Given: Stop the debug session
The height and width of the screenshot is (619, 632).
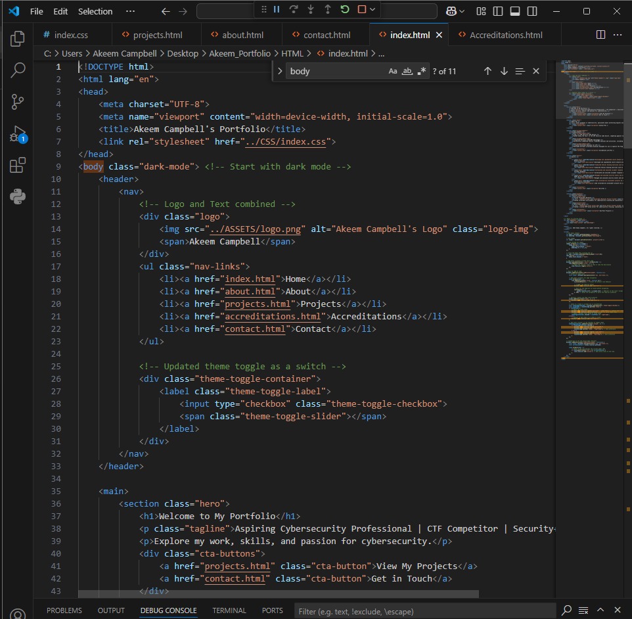Looking at the screenshot, I should pyautogui.click(x=361, y=9).
